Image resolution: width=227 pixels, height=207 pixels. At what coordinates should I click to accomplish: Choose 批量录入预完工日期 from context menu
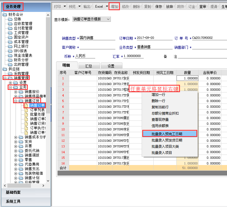point(169,134)
